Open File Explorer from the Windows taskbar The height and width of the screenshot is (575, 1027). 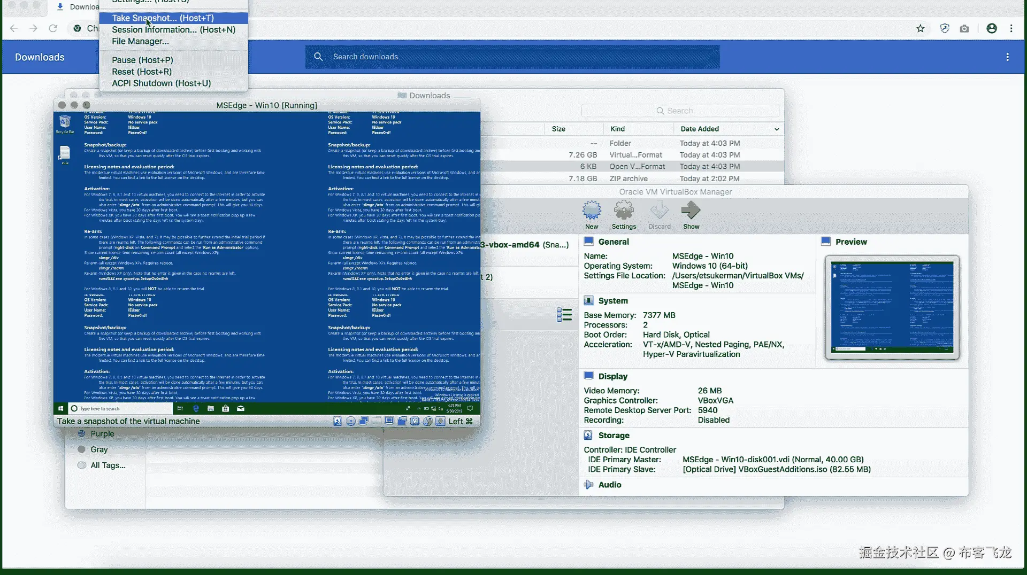click(211, 409)
